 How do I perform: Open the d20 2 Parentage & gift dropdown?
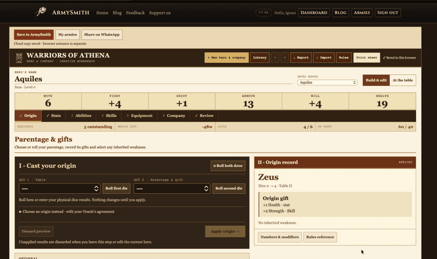172,189
